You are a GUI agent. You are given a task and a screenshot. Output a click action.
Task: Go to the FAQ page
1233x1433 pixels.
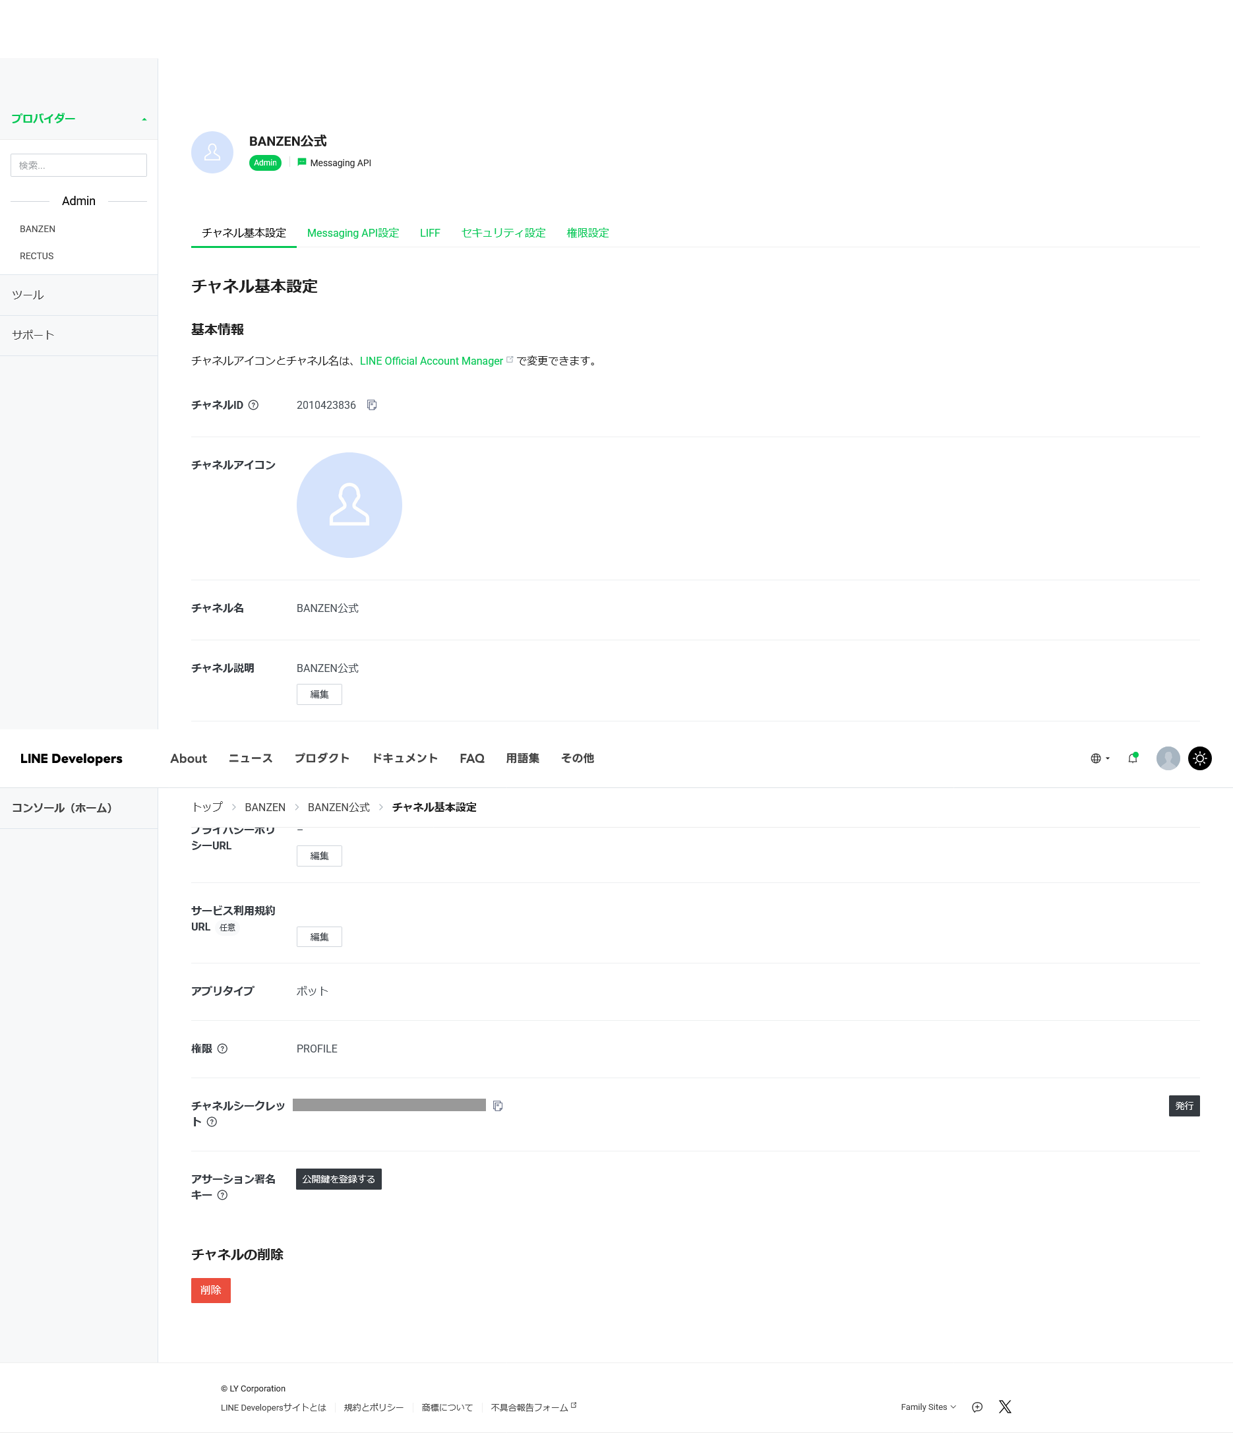point(472,758)
